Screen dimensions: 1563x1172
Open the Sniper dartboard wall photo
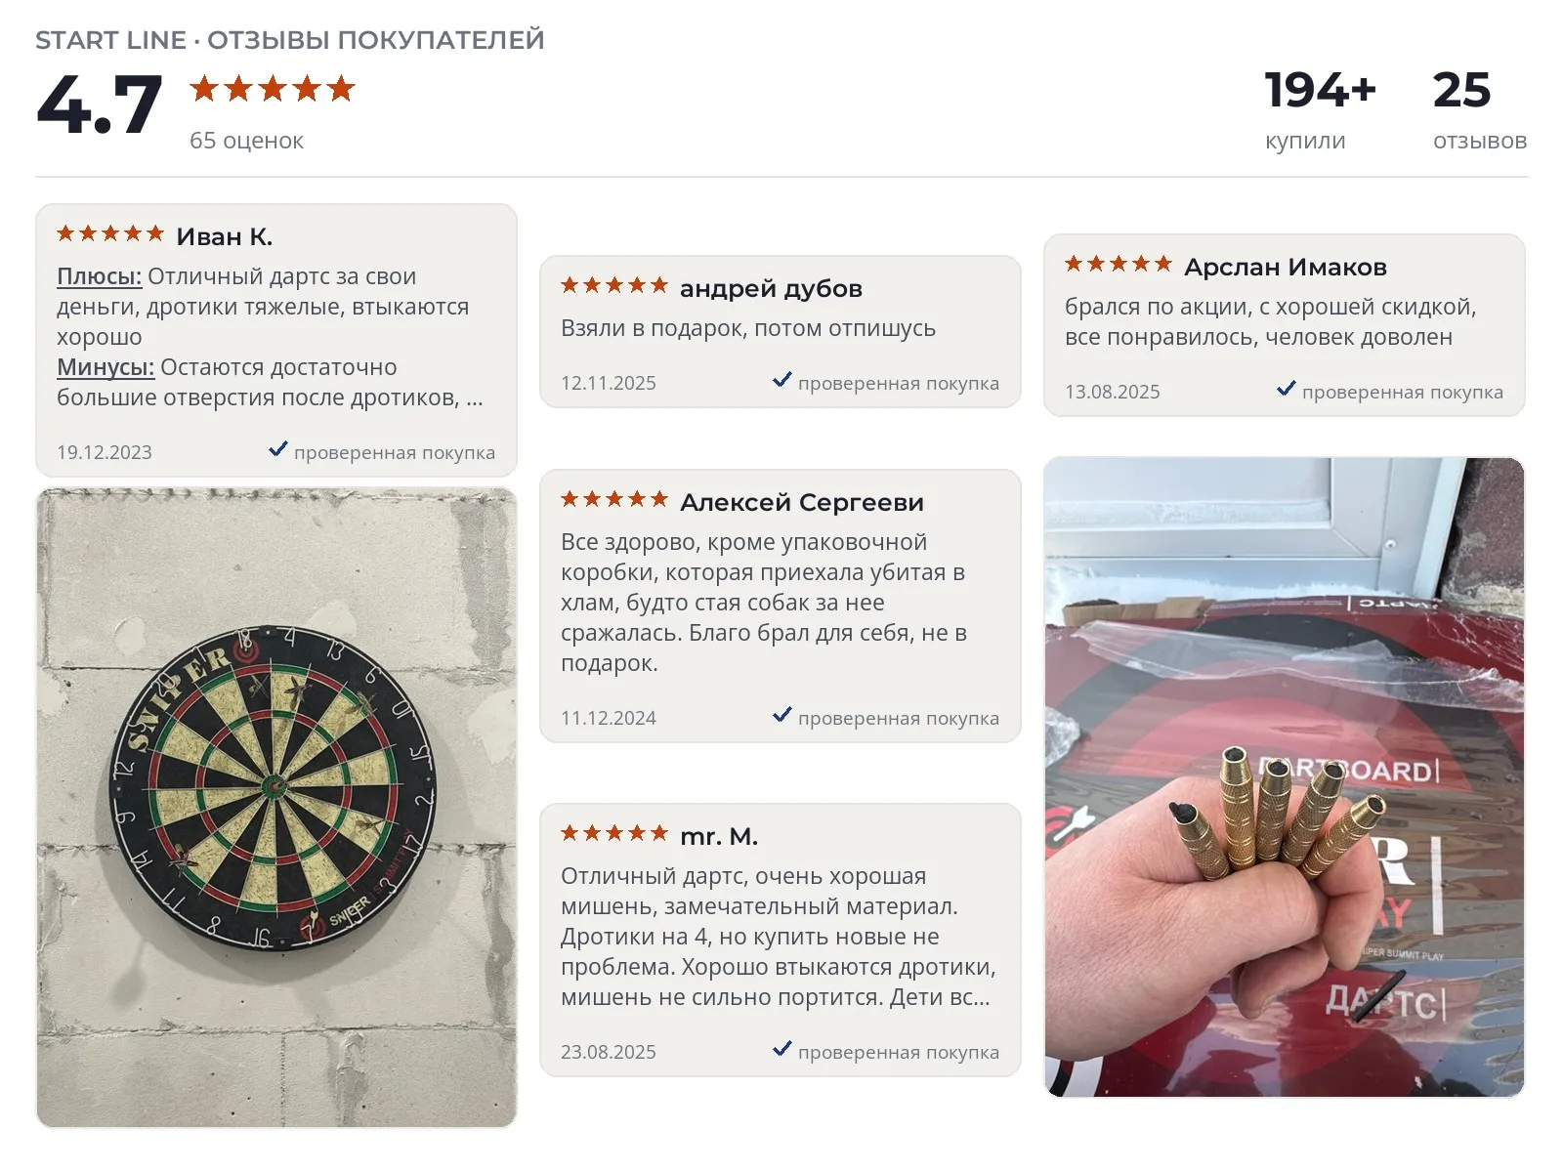276,808
